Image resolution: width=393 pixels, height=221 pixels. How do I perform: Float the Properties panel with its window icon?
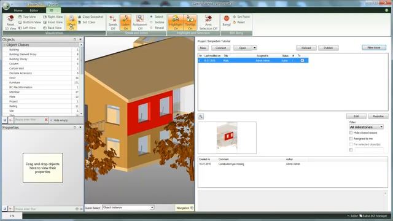point(74,127)
